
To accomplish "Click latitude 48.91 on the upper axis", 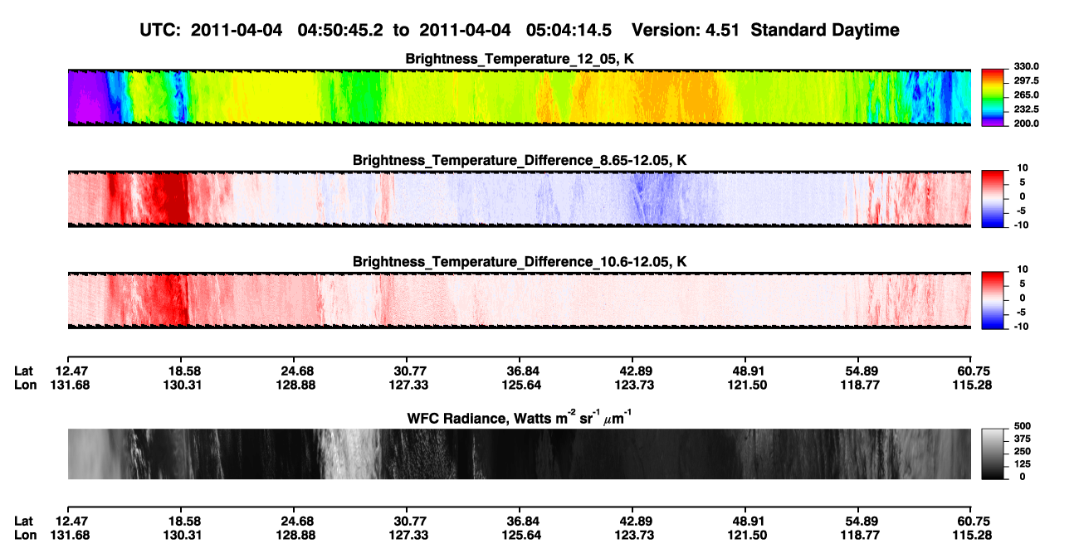I will coord(745,371).
